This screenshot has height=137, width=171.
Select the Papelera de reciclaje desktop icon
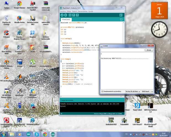pyautogui.click(x=6, y=20)
